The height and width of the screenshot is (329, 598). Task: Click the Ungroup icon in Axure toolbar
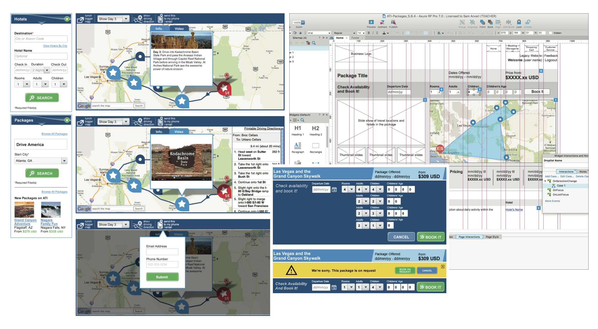tap(472, 22)
